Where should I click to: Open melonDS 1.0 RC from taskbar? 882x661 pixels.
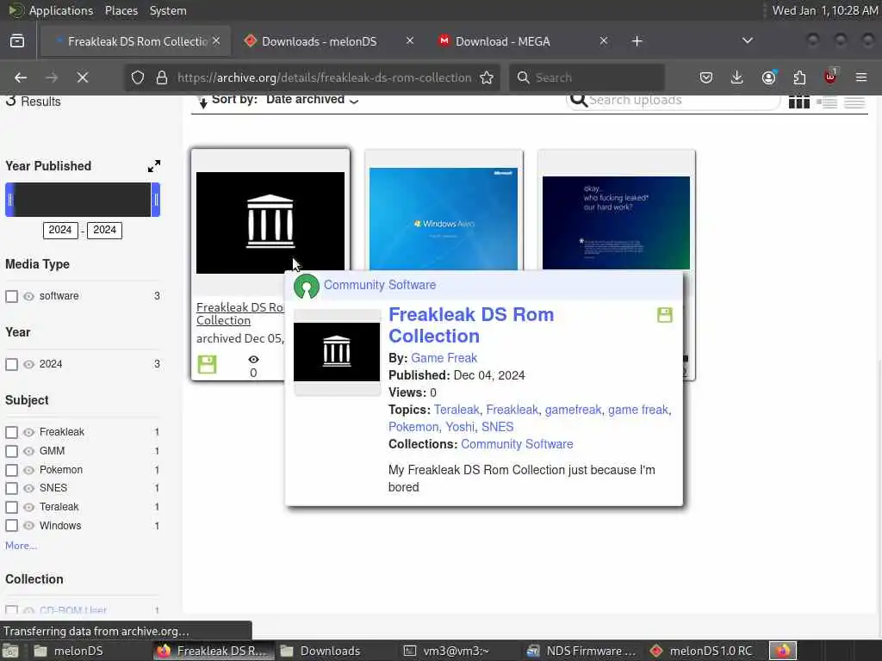click(x=701, y=651)
